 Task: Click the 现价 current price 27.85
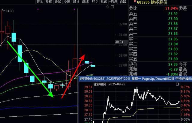pos(173,64)
